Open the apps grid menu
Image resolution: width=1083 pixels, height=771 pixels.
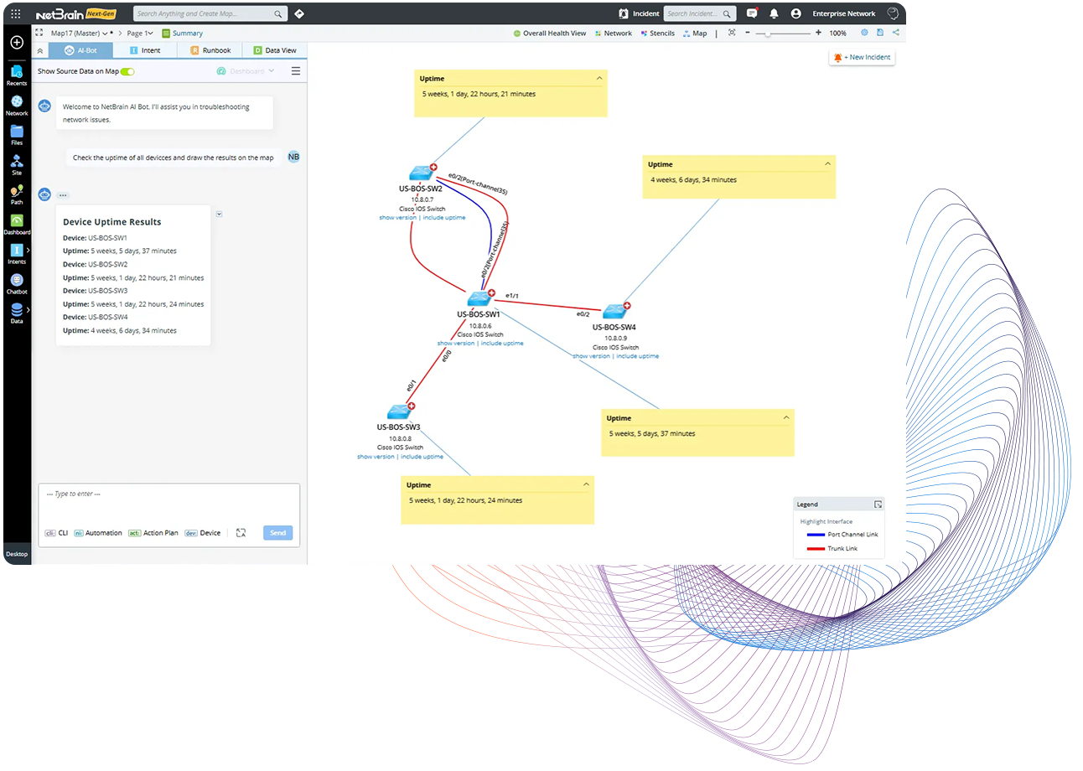(x=16, y=13)
